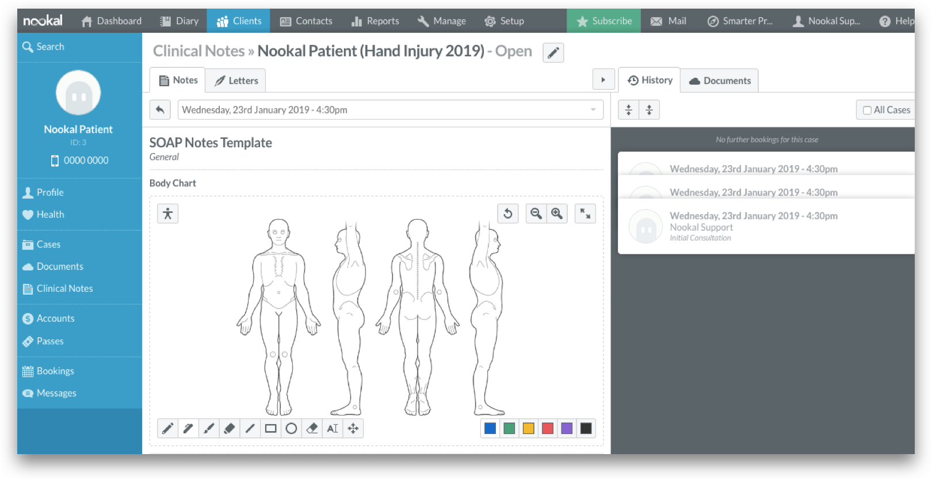
Task: Click the Clinical Notes breadcrumb link
Action: click(x=199, y=51)
